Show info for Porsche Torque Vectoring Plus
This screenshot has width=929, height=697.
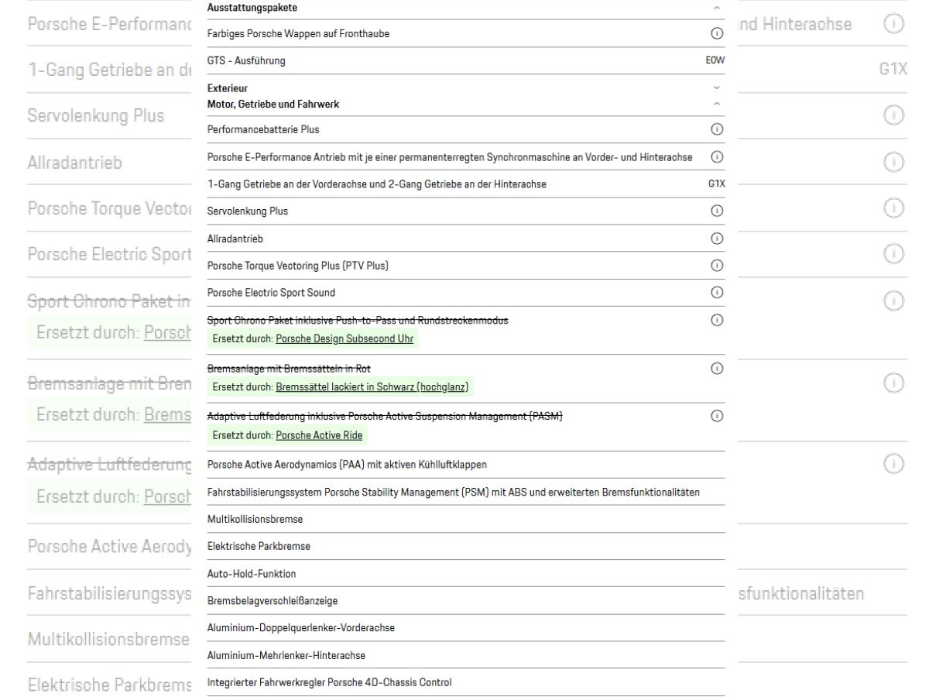pyautogui.click(x=716, y=266)
